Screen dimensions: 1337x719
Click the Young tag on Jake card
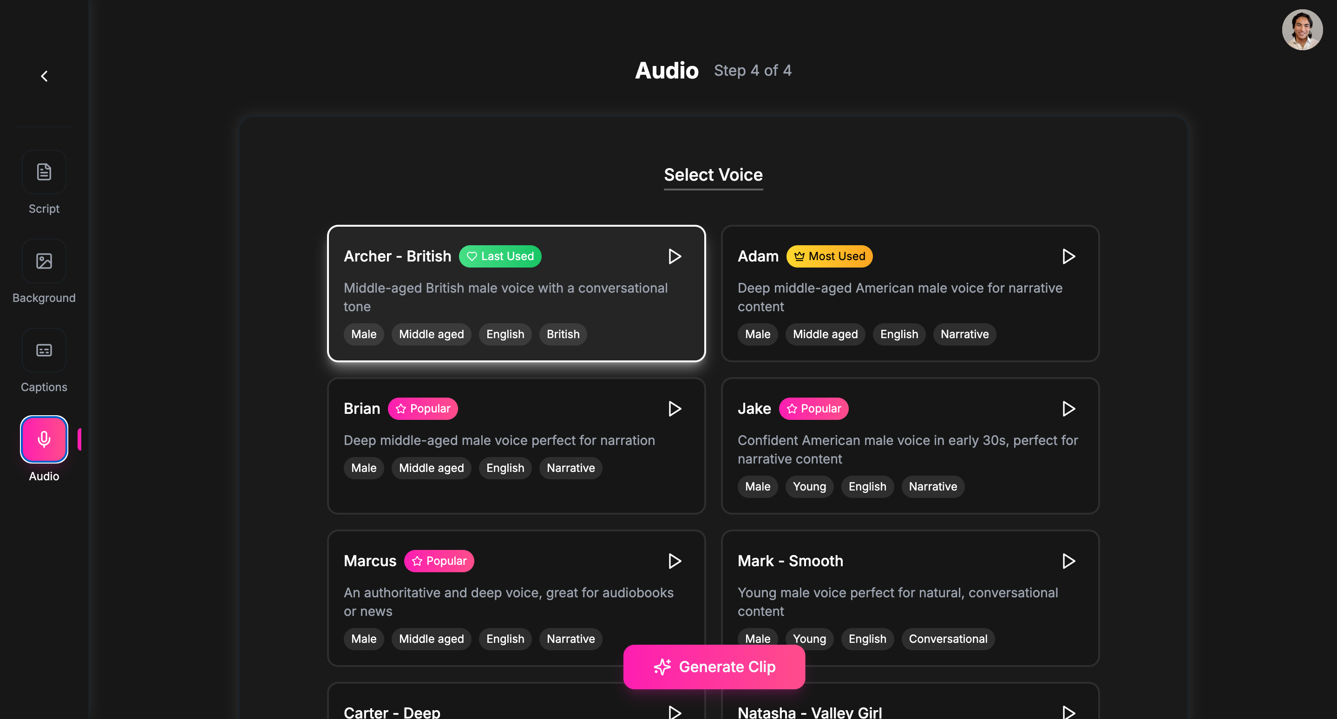pyautogui.click(x=809, y=487)
